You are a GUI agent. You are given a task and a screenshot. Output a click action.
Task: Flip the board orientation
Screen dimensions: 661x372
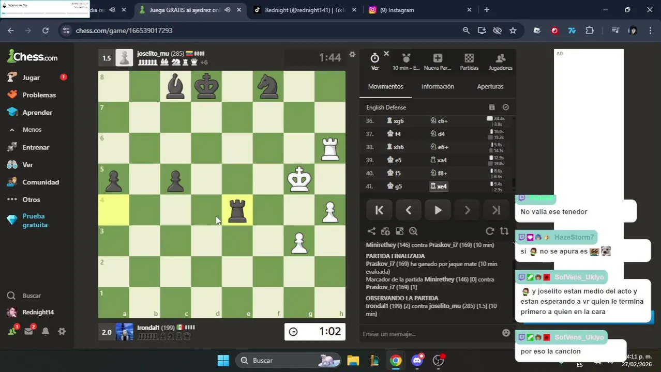504,231
